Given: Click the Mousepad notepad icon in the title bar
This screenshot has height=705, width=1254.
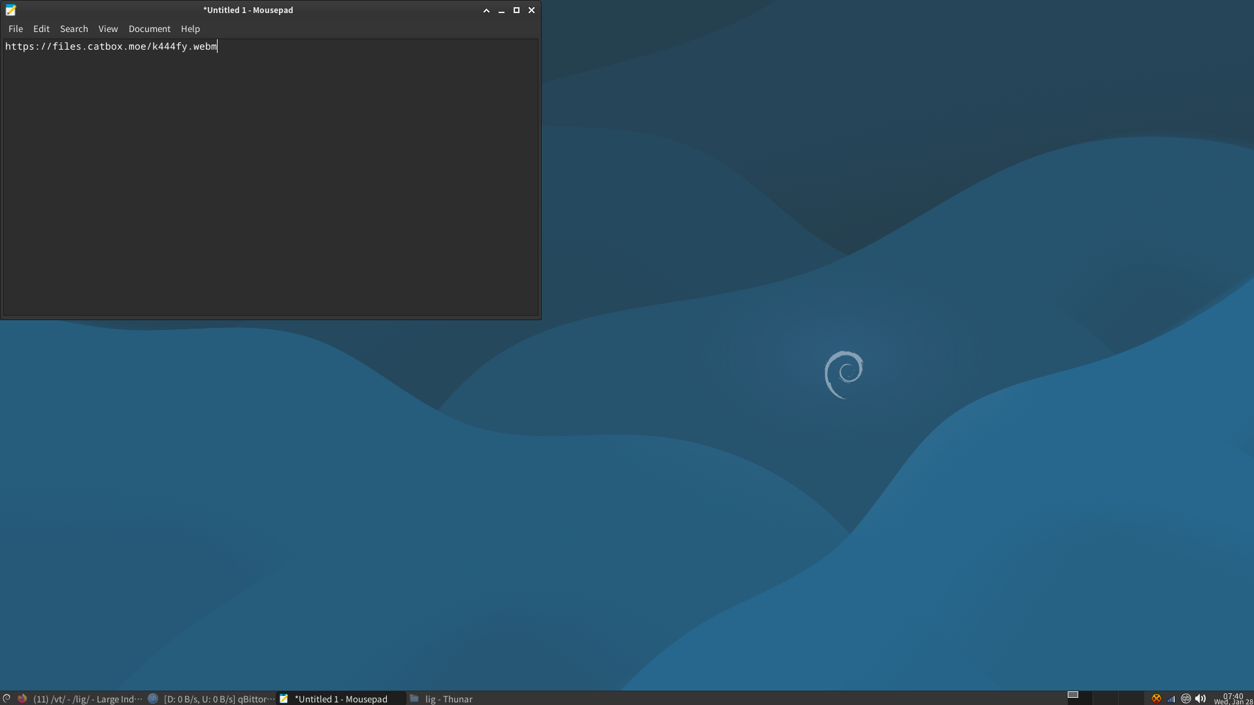Looking at the screenshot, I should 10,10.
